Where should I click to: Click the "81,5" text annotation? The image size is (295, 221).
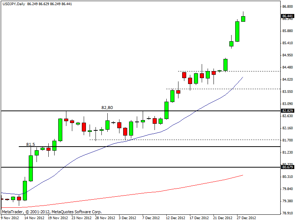click(30, 144)
